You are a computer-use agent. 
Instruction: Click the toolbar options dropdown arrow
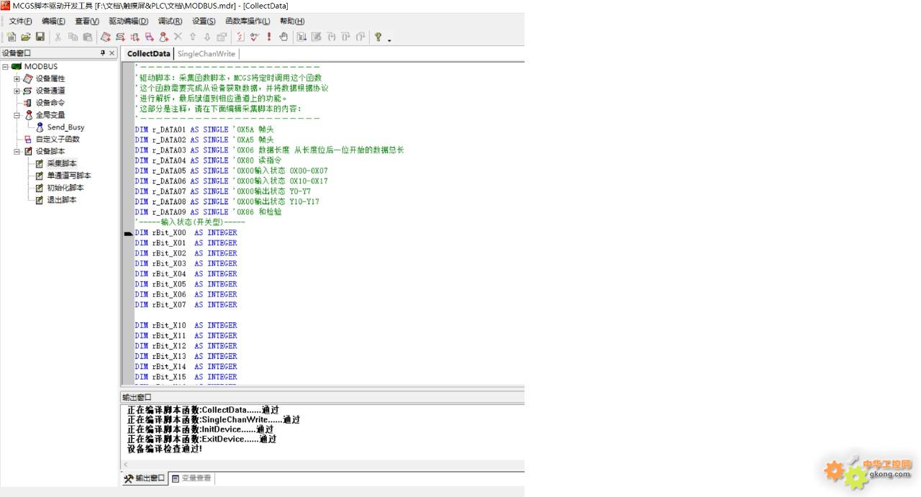click(389, 40)
